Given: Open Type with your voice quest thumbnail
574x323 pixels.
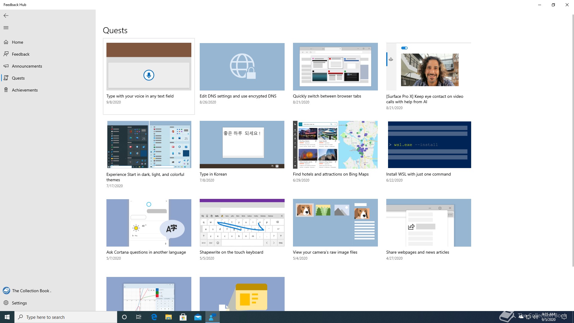Looking at the screenshot, I should (149, 67).
